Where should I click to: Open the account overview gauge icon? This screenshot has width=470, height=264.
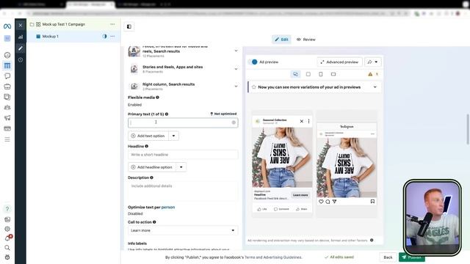pos(7,55)
